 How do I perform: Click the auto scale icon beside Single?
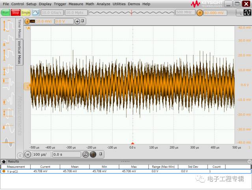click(x=35, y=13)
